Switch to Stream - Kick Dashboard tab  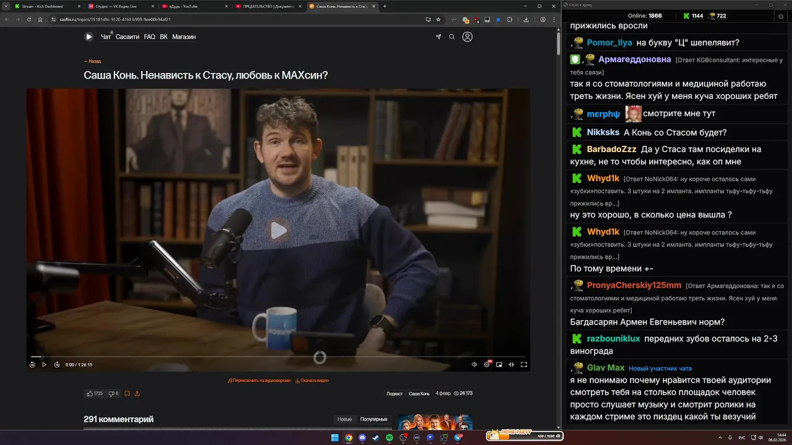46,6
